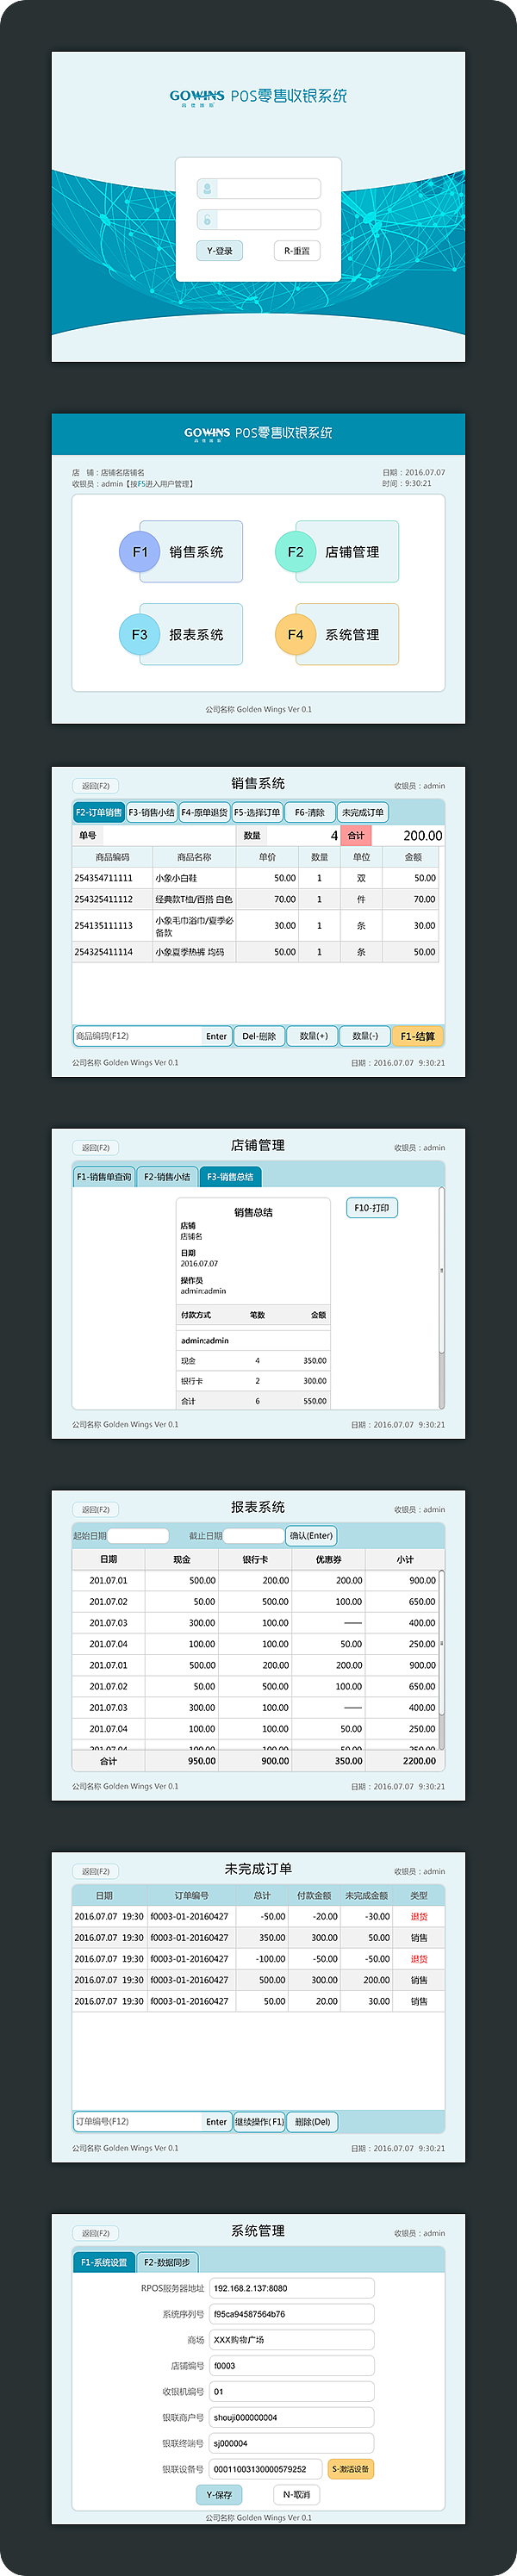Viewport: 517px width, 2576px height.
Task: Click the 起始日期 start date field
Action: coord(138,1535)
